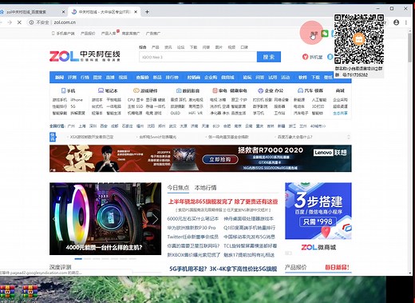Click the browser forward arrow
Screen dimensions: 415x303
tap(10, 22)
